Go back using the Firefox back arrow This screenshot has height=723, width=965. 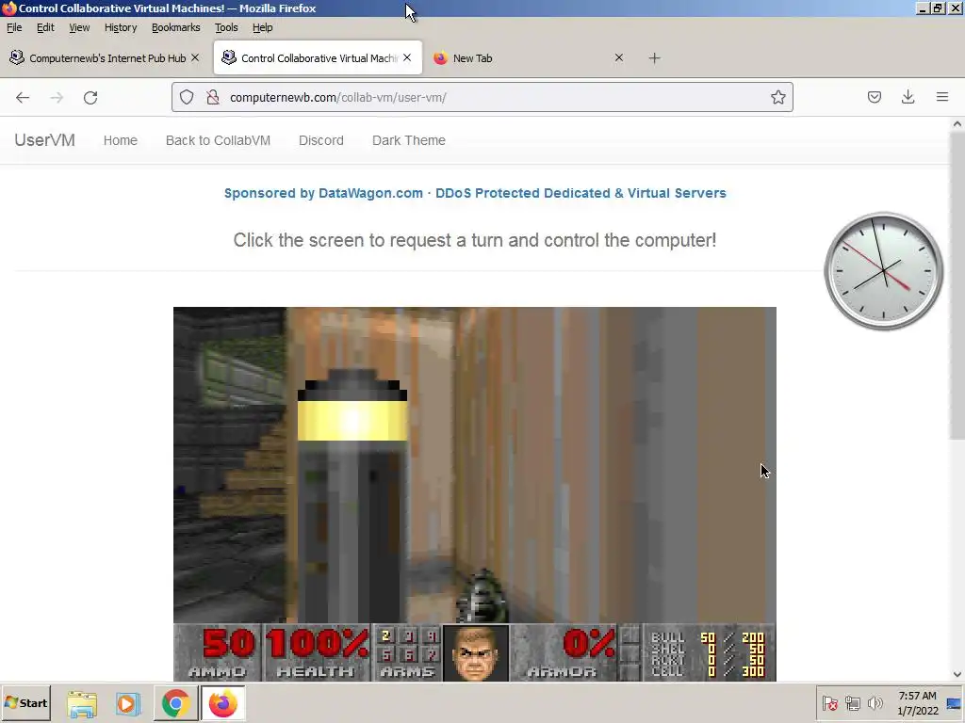pos(23,97)
